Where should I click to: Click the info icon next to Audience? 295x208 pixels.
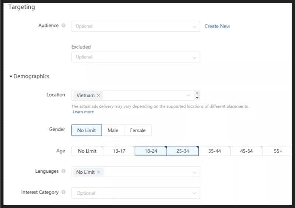64,26
